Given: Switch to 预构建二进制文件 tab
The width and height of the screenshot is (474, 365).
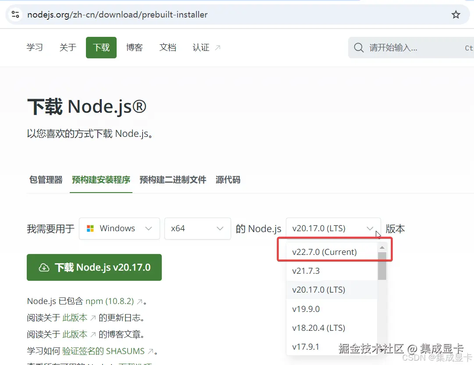Looking at the screenshot, I should [173, 180].
